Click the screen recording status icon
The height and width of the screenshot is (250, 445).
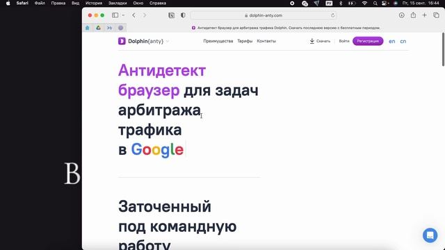[292, 3]
